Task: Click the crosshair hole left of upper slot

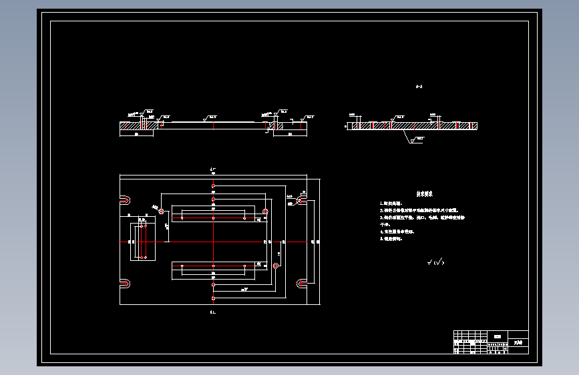Action: tap(162, 212)
